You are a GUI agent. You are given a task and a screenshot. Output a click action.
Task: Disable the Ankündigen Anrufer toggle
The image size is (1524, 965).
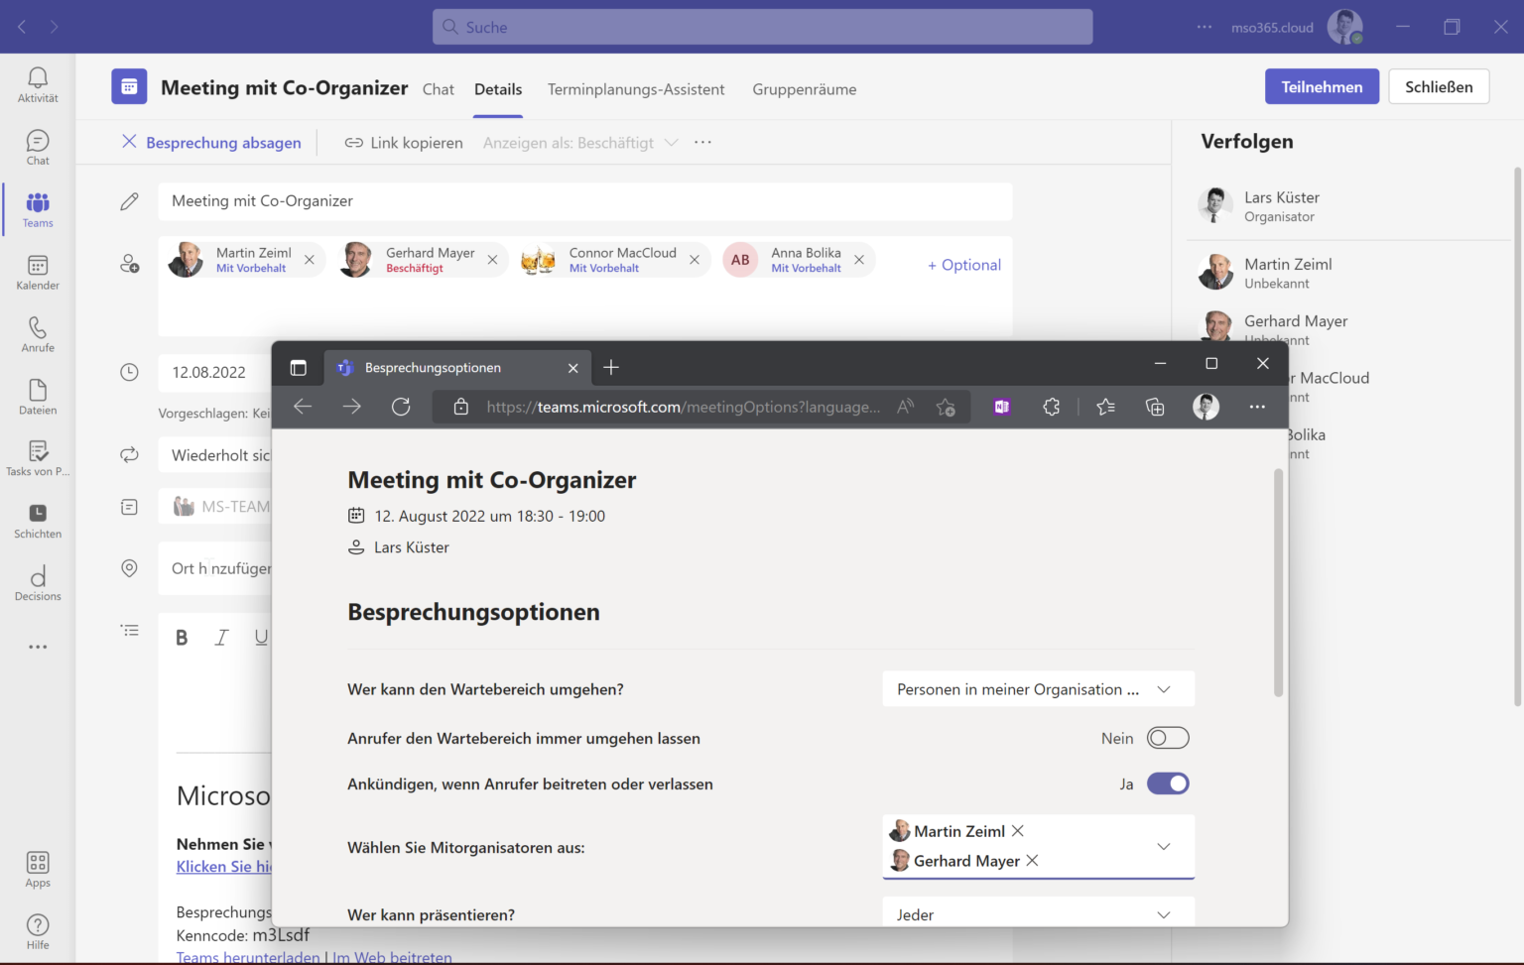point(1168,784)
